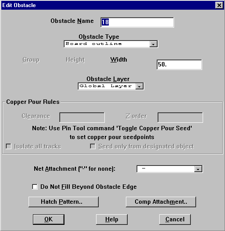Enable Seed only from designated object
Image resolution: width=225 pixels, height=231 pixels.
(93, 147)
